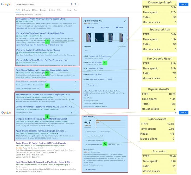This screenshot has width=191, height=175.
Task: Click the microphone icon in the topmost search box
Action: [x=72, y=4]
